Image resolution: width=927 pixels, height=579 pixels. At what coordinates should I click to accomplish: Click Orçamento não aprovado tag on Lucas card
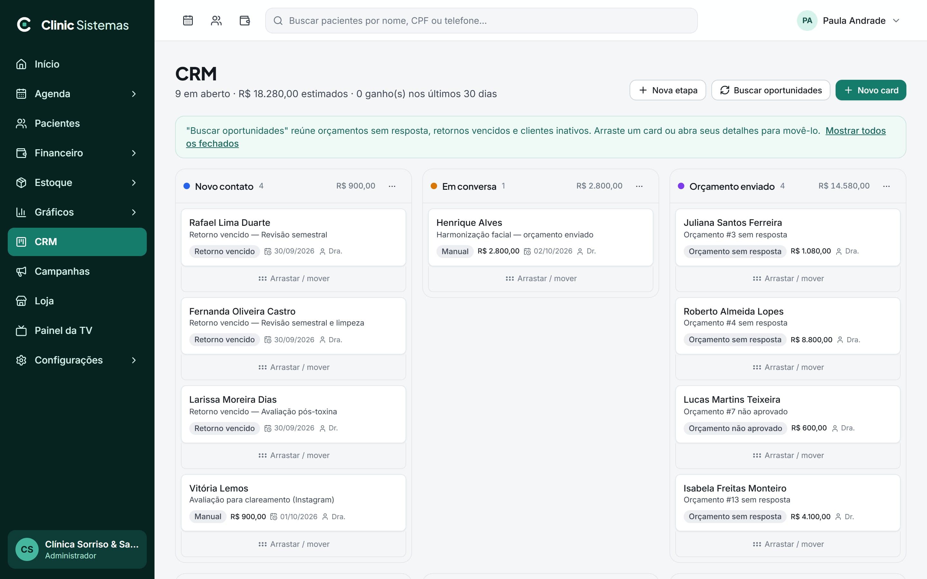[735, 428]
